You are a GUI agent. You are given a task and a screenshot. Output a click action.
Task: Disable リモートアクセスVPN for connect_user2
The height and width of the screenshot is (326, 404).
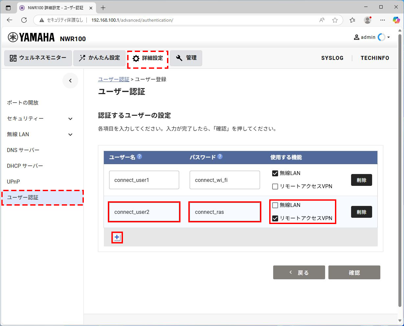(x=275, y=218)
